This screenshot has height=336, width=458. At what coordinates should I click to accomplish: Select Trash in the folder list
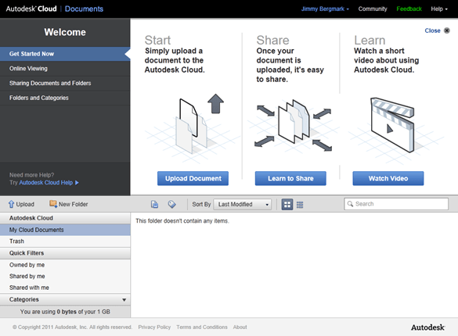point(65,241)
